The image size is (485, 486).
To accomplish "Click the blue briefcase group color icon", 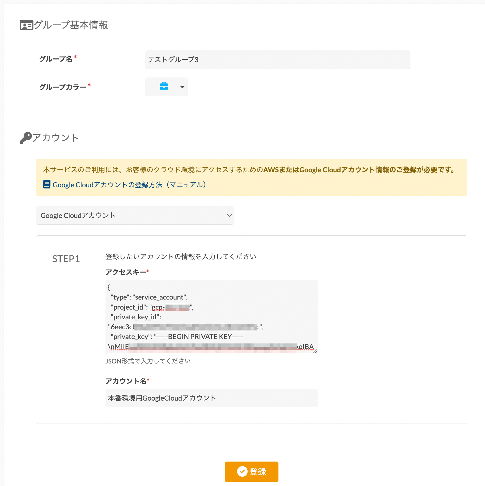I will 164,86.
